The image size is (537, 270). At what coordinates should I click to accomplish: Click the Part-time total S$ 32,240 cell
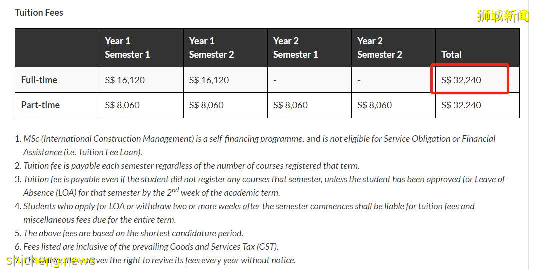(461, 105)
